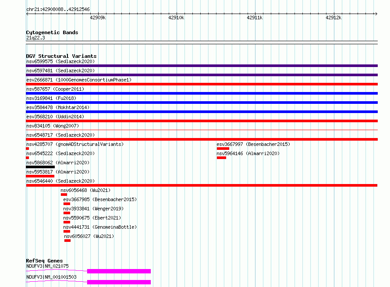Viewport: 390px width, 287px height.
Task: Select the purple nsv6599575 variant bar
Action: (x=202, y=66)
